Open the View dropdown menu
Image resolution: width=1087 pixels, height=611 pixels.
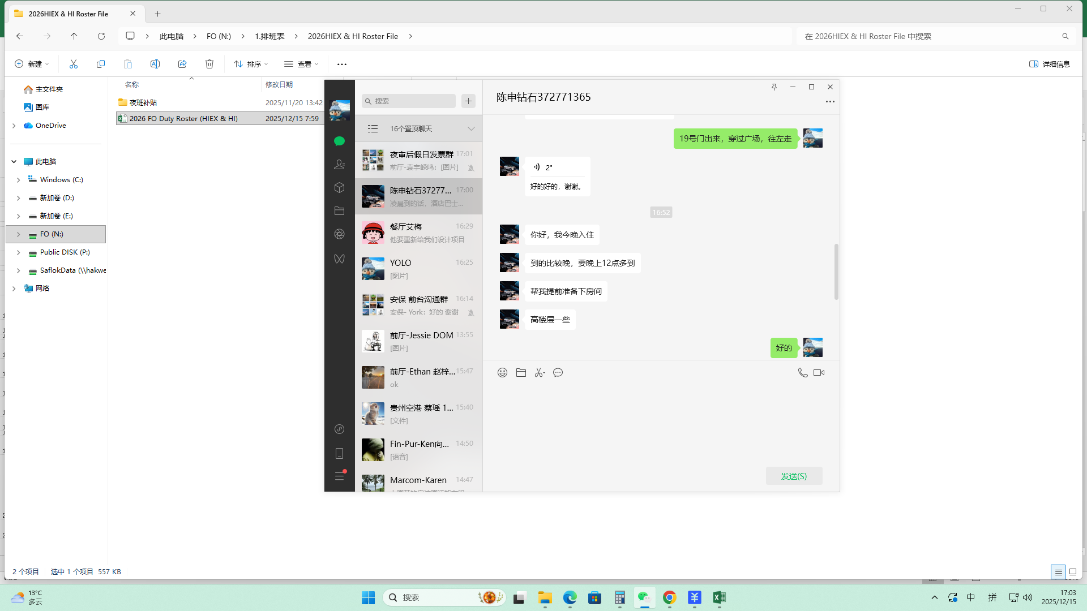(301, 64)
